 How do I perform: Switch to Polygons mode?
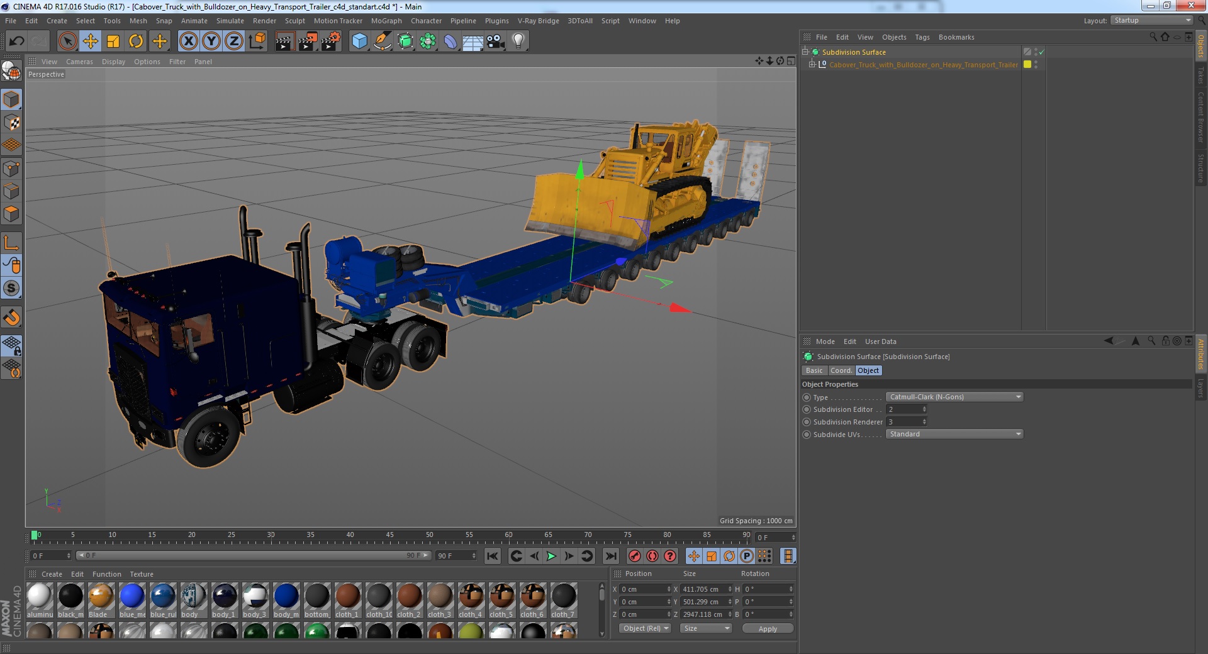(11, 214)
